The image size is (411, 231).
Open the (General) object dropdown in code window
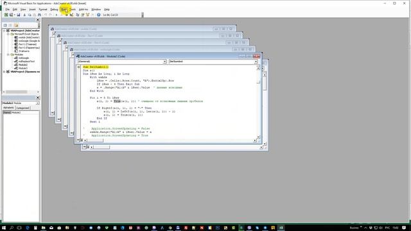pyautogui.click(x=164, y=62)
